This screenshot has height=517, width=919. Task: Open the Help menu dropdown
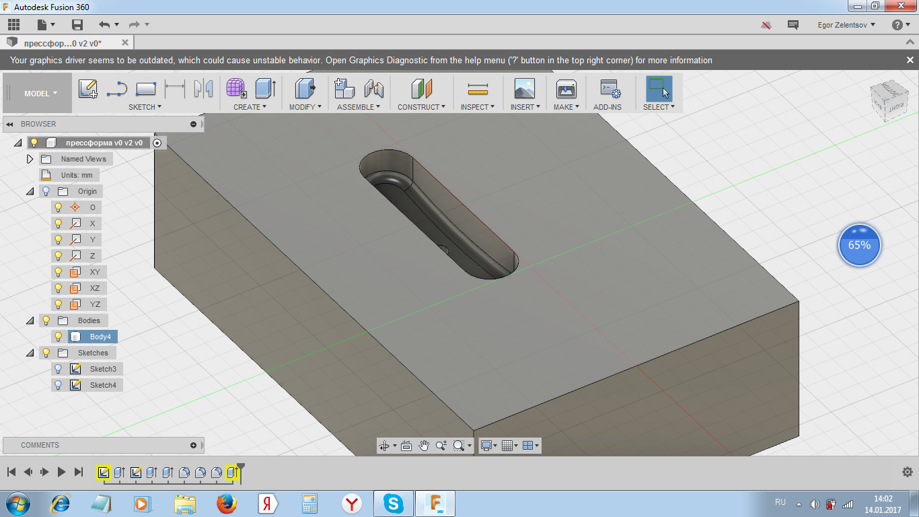point(901,25)
